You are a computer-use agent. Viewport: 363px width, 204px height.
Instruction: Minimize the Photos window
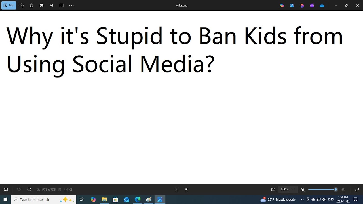[336, 5]
